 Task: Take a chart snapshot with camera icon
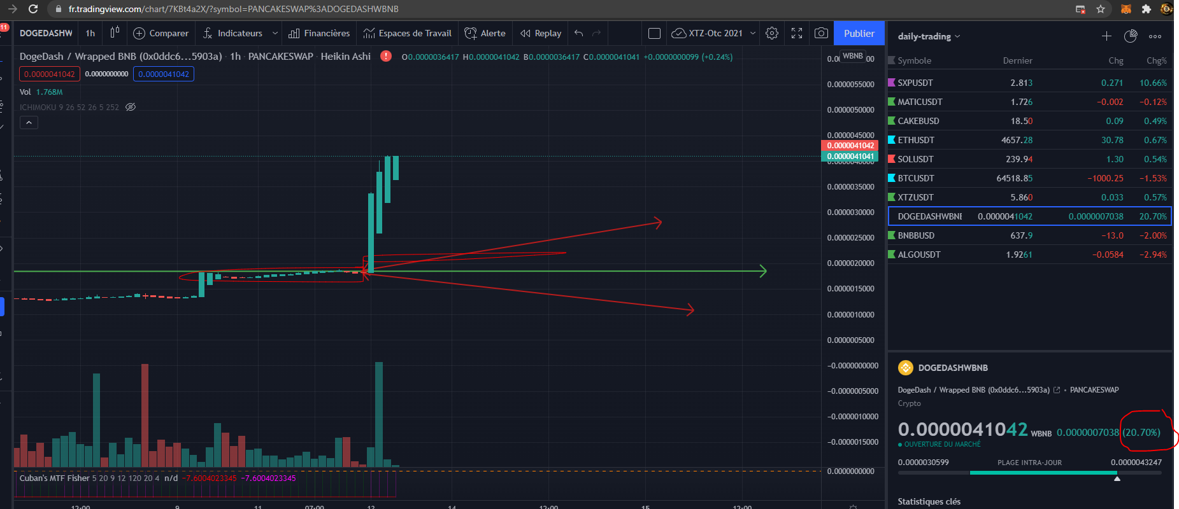tap(822, 33)
